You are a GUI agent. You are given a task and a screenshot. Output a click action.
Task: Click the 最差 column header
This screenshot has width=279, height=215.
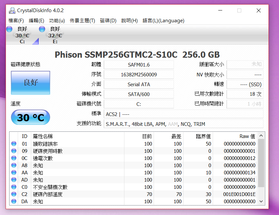pyautogui.click(x=168, y=136)
